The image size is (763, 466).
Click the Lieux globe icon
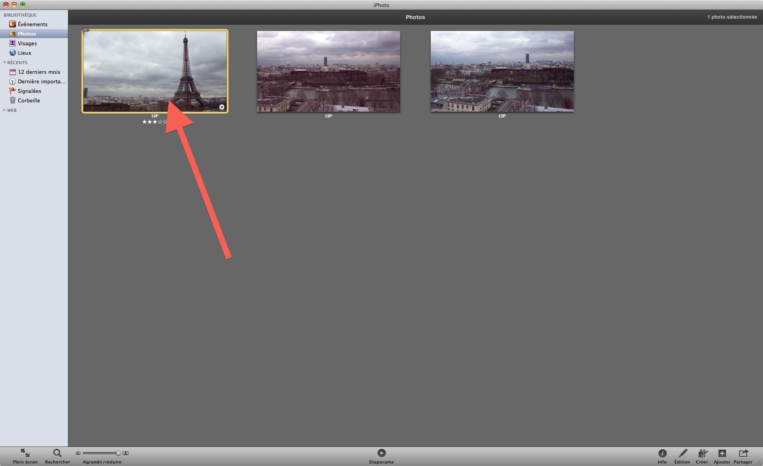coord(13,53)
